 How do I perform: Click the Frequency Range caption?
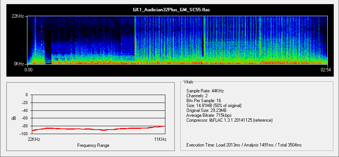tap(93, 145)
